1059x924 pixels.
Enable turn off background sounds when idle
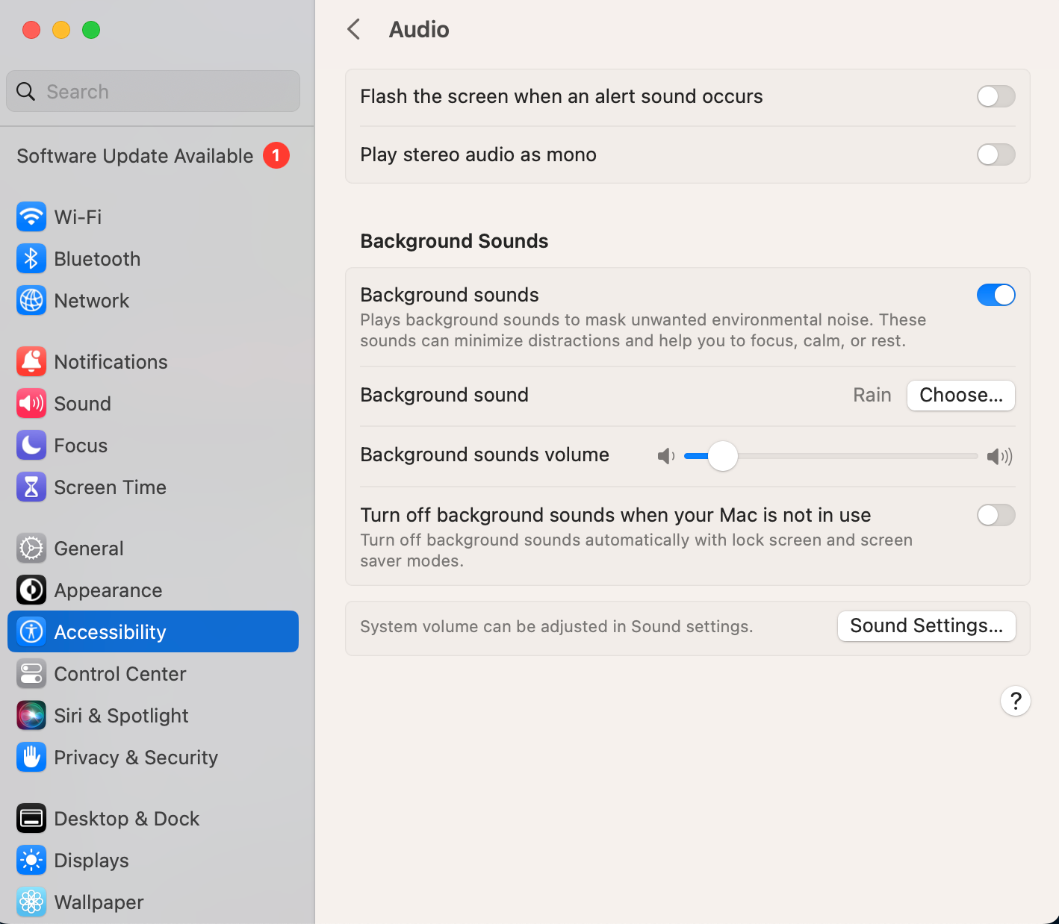click(x=996, y=515)
